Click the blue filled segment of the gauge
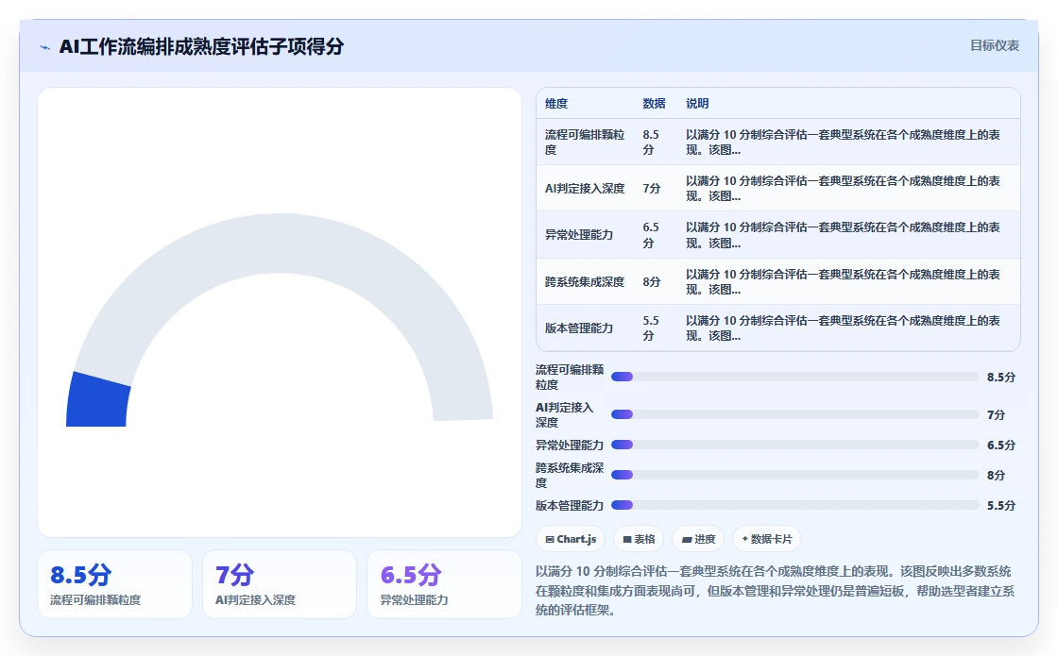This screenshot has width=1058, height=656. click(98, 400)
